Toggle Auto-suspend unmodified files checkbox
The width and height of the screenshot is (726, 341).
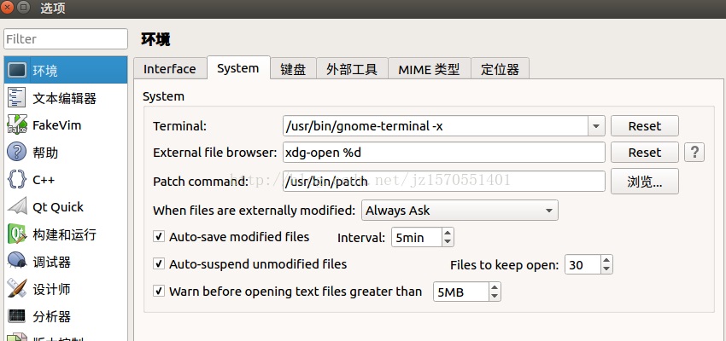click(159, 264)
